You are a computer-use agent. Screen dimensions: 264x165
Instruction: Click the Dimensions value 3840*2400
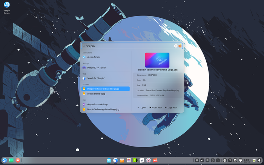(x=152, y=75)
